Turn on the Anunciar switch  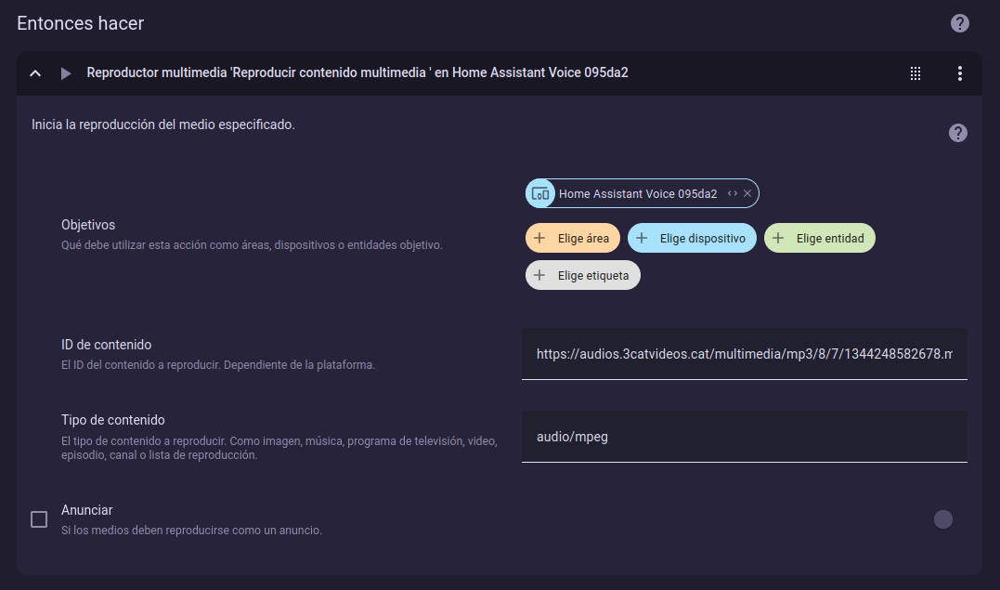pyautogui.click(x=943, y=519)
